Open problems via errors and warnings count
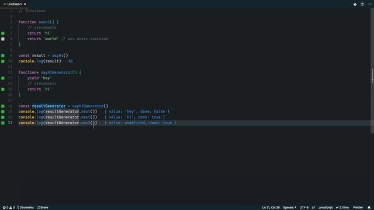 point(9,208)
